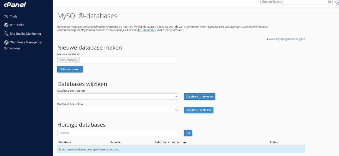Click the domeinnaam_ prefix label
This screenshot has height=156, width=339.
tap(69, 60)
